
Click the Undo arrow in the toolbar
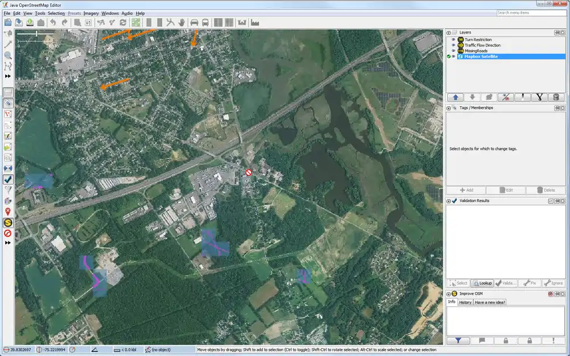pyautogui.click(x=53, y=22)
